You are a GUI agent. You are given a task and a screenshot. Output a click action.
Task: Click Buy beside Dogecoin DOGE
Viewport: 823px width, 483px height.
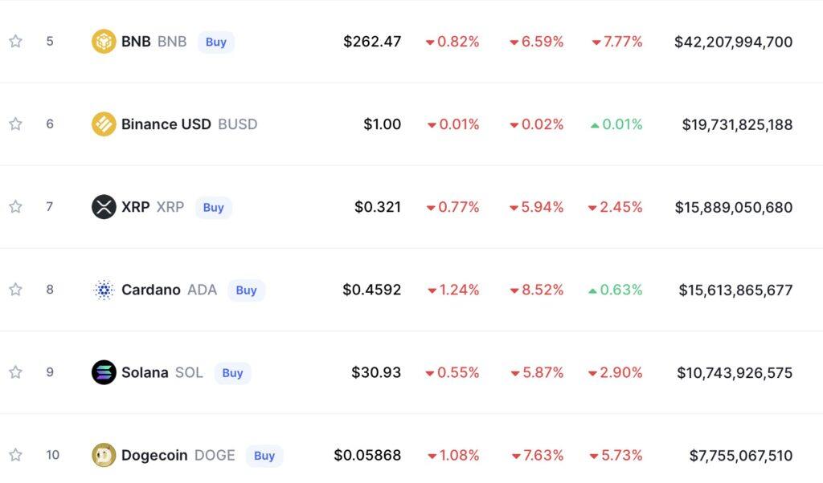[264, 456]
